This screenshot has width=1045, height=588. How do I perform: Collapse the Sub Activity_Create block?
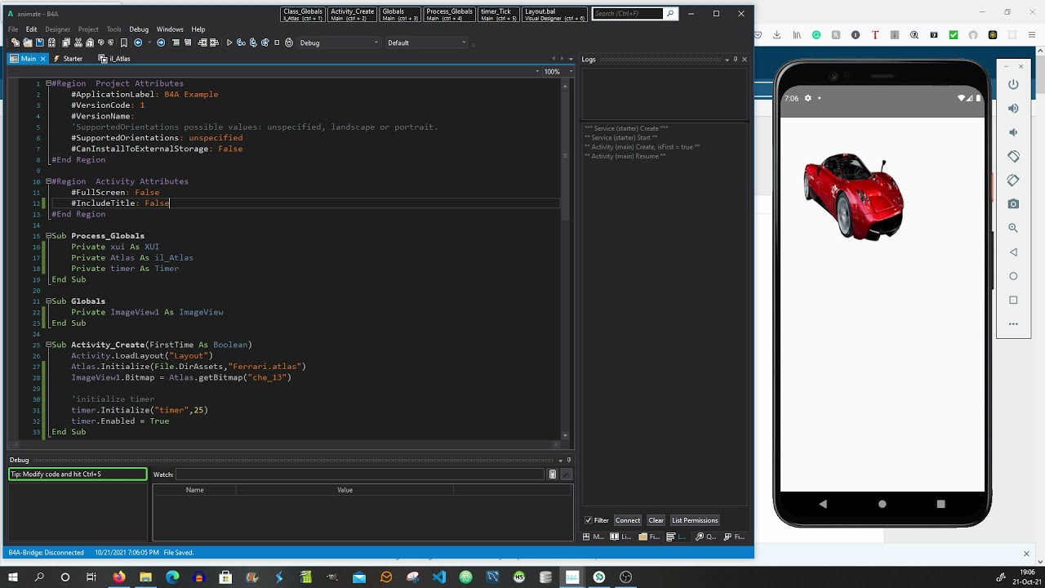pos(49,345)
